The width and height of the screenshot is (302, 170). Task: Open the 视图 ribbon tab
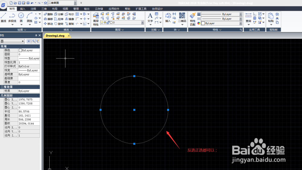(65, 9)
